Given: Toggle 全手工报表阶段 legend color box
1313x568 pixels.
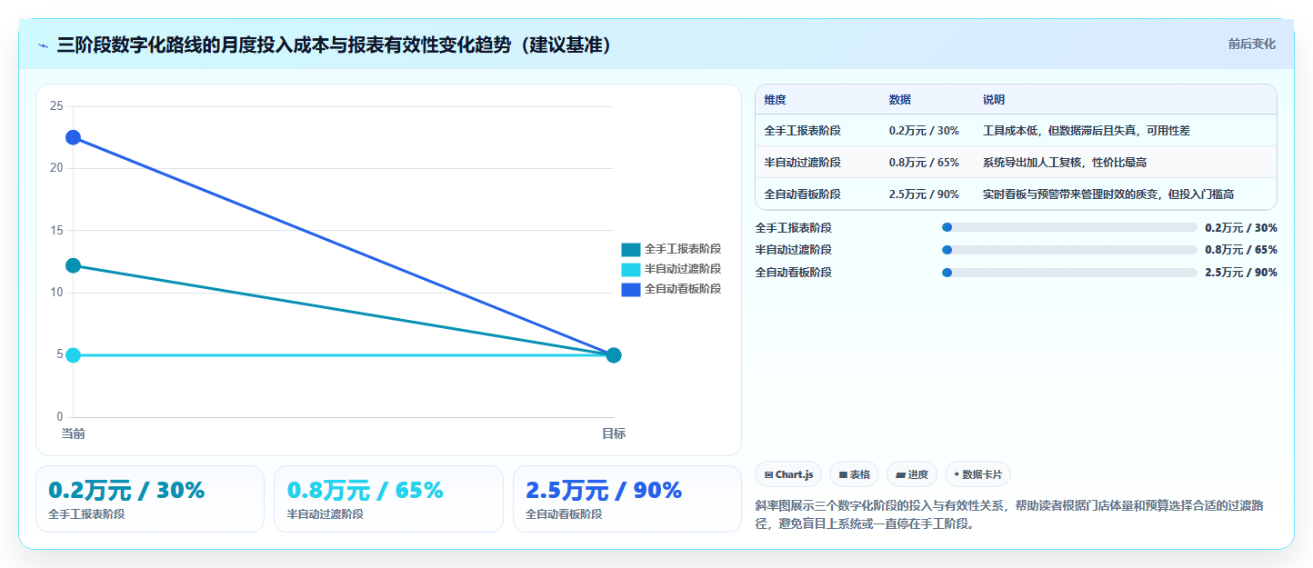Looking at the screenshot, I should click(x=631, y=249).
